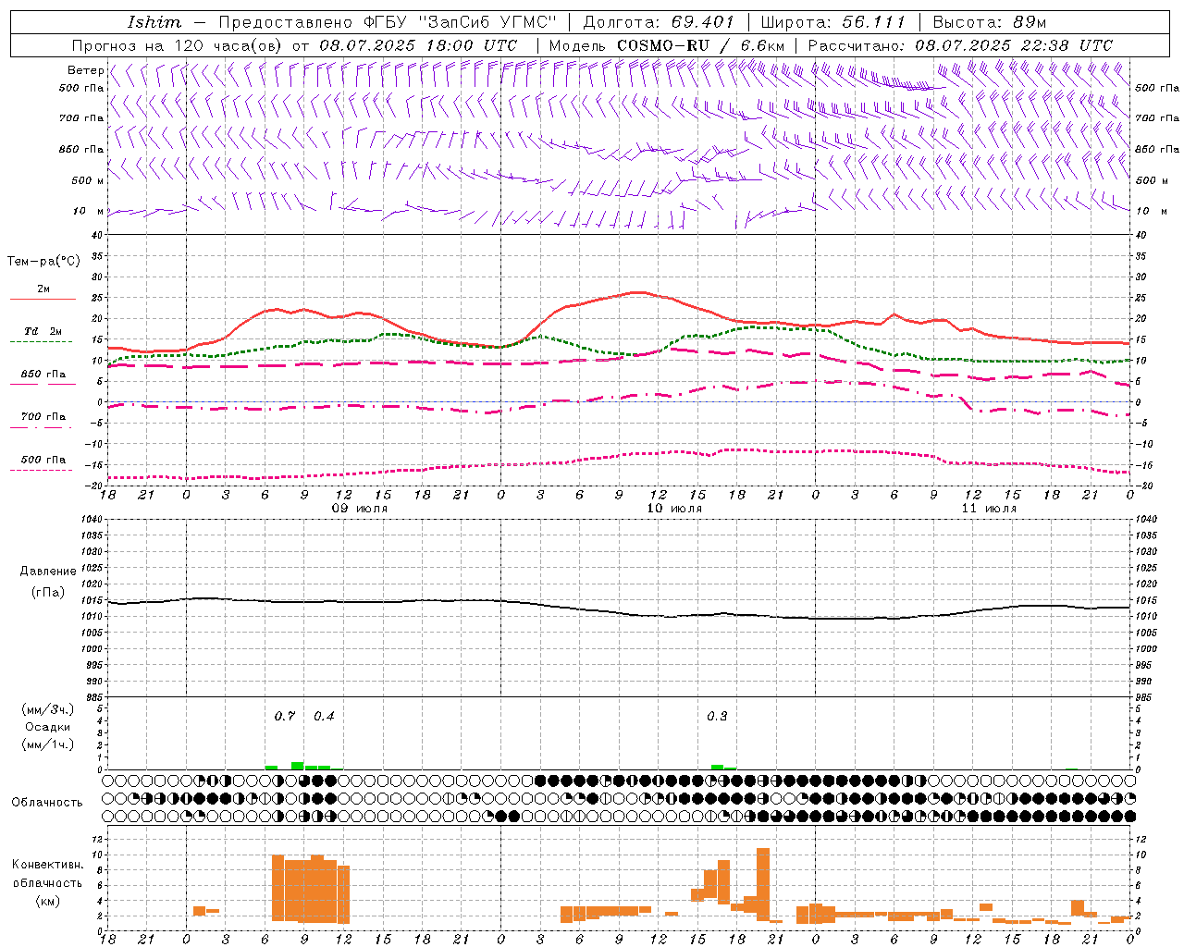This screenshot has width=1184, height=947.
Task: Click the Облачность cloudiness label
Action: 47,802
